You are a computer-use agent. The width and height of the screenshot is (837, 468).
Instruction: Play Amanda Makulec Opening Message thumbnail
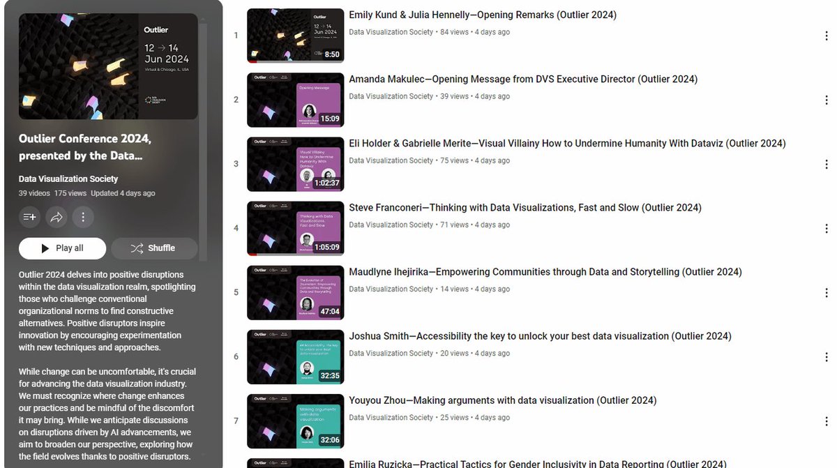point(296,100)
